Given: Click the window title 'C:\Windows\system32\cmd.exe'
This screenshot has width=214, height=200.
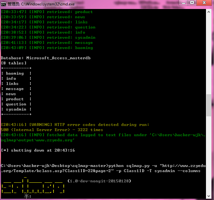Looking at the screenshot, I should (x=48, y=4).
